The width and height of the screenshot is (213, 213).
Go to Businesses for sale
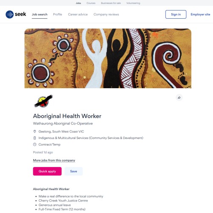111,3
